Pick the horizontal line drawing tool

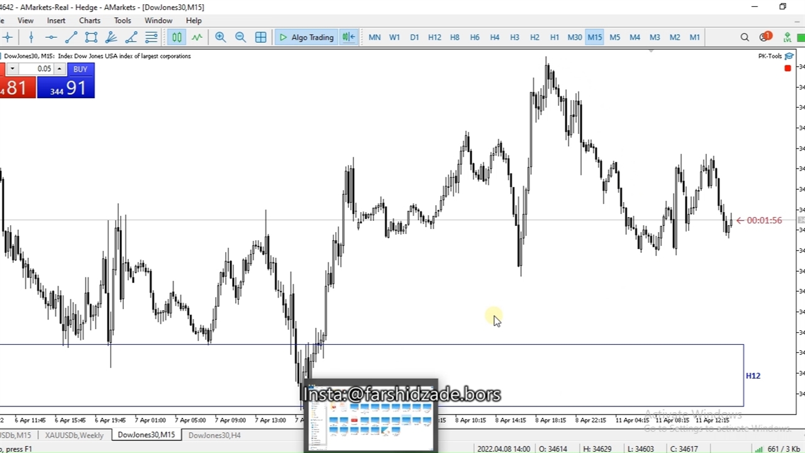pyautogui.click(x=51, y=38)
